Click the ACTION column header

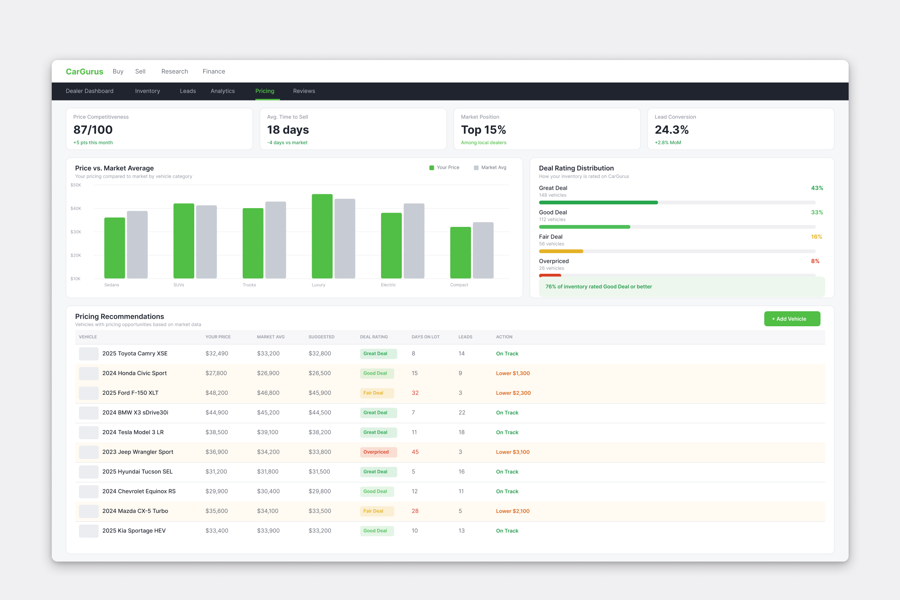504,337
